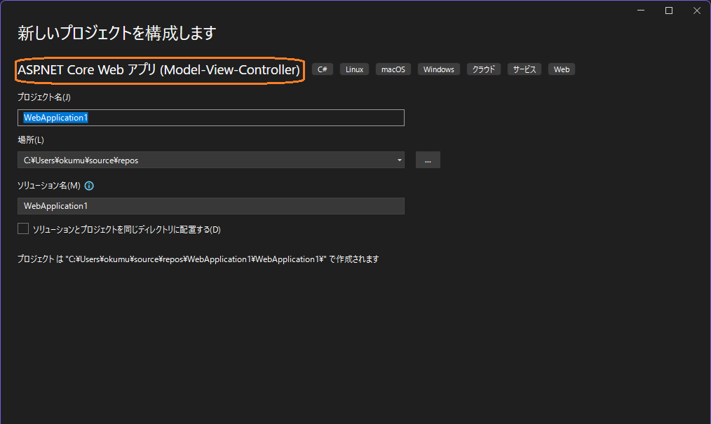The height and width of the screenshot is (424, 711).
Task: Click the 場所(L) label
Action: pyautogui.click(x=31, y=140)
